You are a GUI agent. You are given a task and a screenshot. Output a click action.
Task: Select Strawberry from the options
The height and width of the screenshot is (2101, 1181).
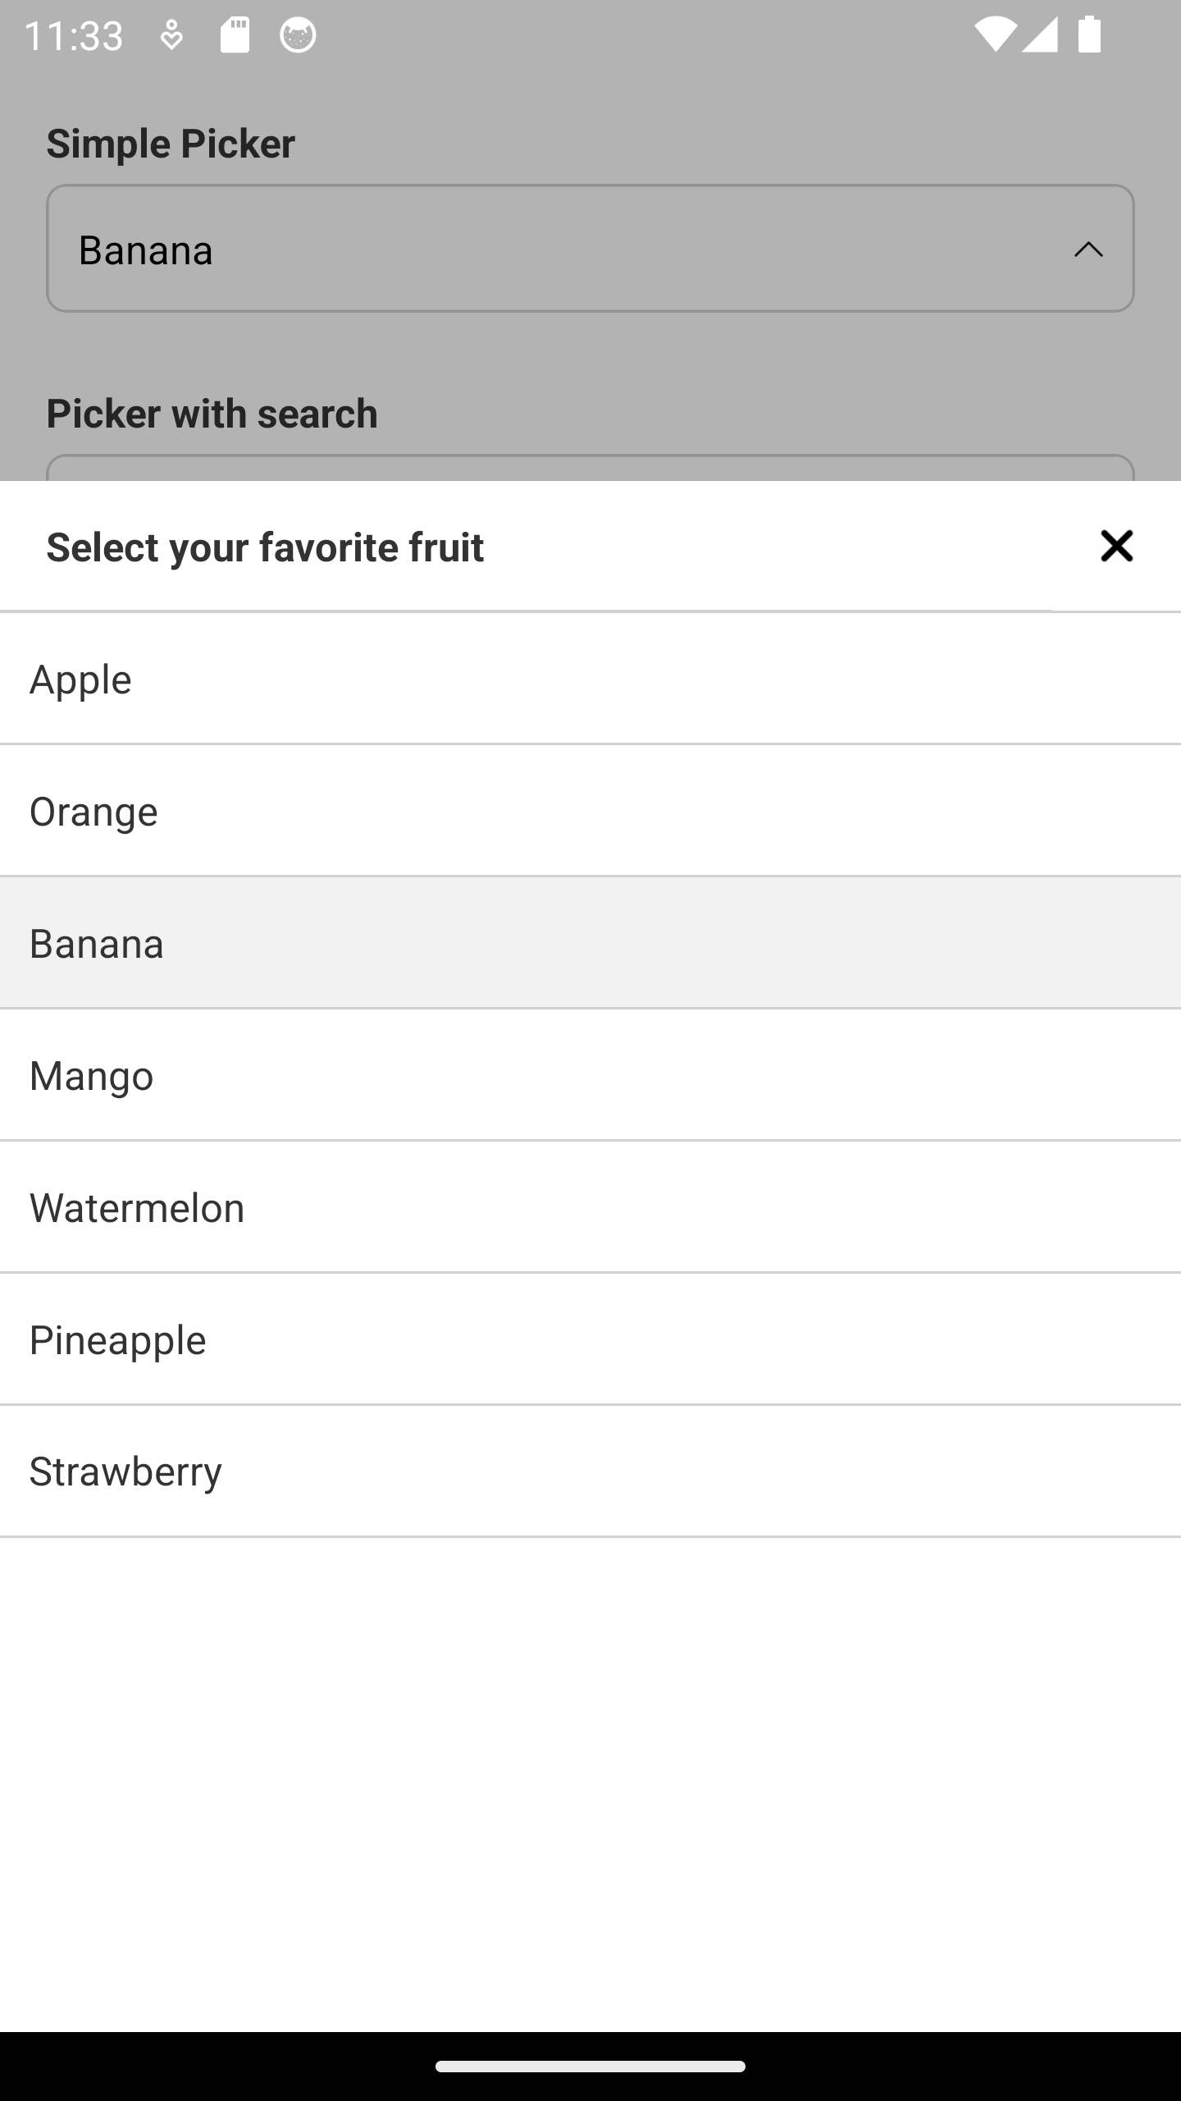click(x=590, y=1472)
